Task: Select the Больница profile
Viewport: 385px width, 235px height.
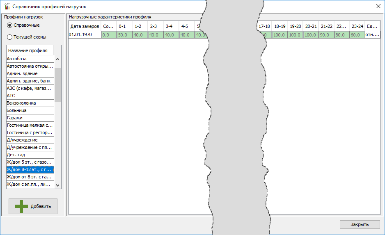Action: coord(30,110)
